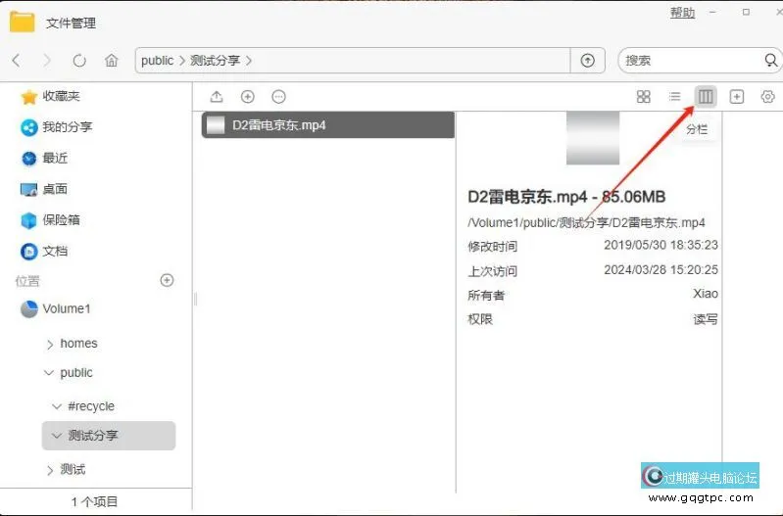
Task: Go forward with the right arrow
Action: pos(47,61)
